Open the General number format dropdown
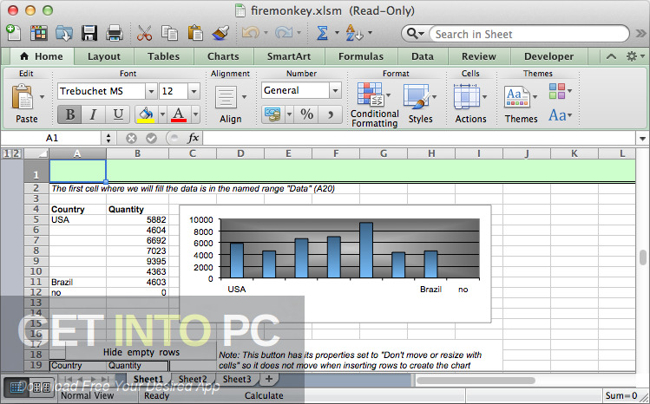This screenshot has width=650, height=404. (x=335, y=90)
